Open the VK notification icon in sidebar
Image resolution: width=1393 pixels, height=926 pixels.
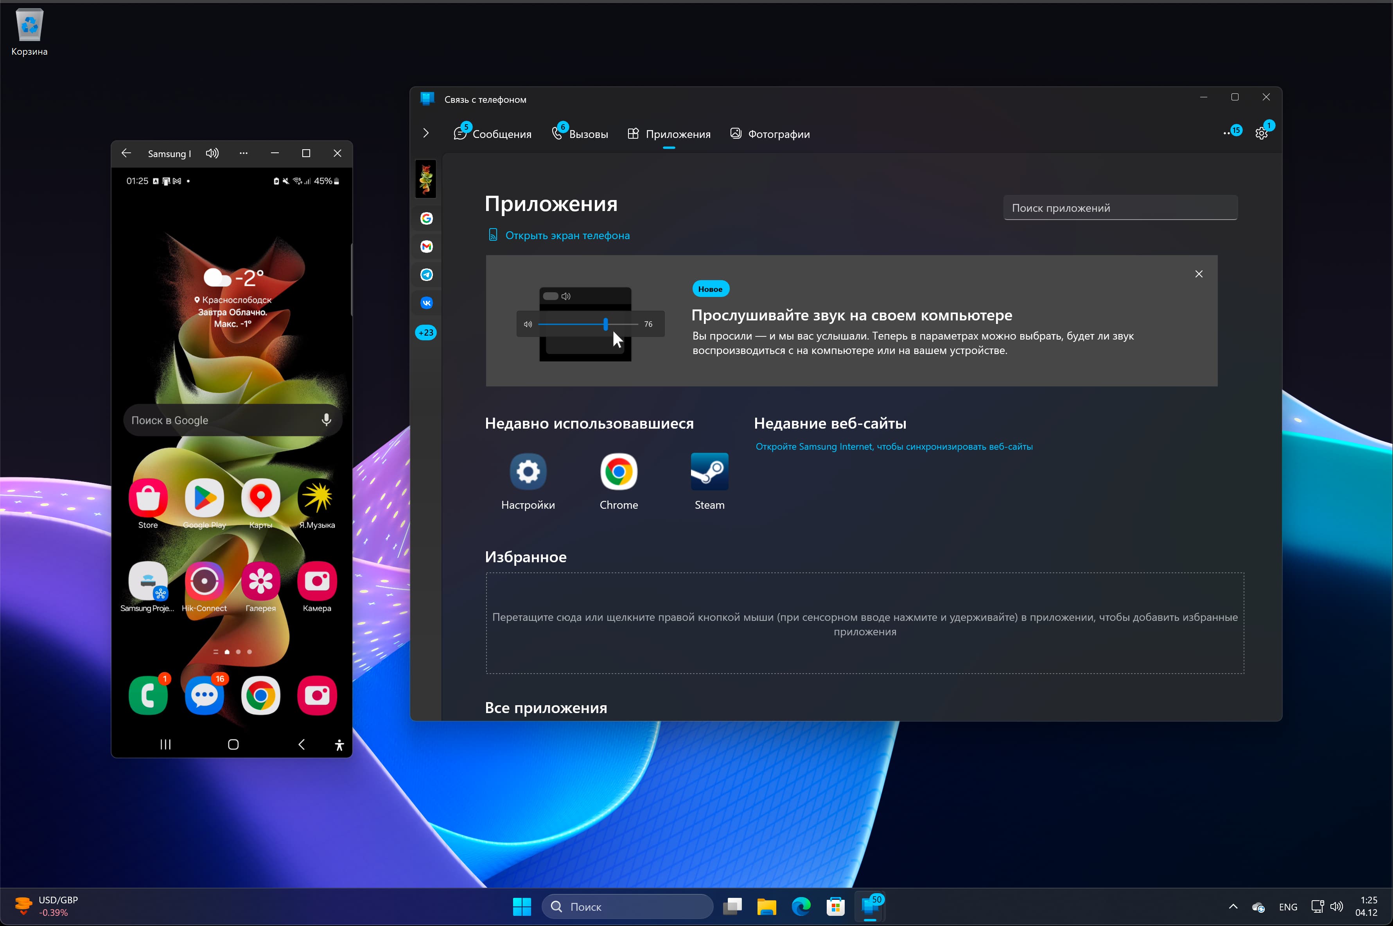tap(426, 303)
